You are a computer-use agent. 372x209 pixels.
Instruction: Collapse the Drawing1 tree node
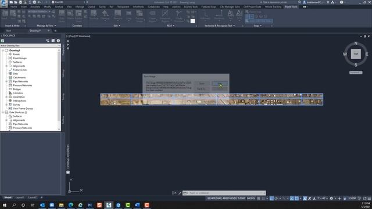coord(3,51)
